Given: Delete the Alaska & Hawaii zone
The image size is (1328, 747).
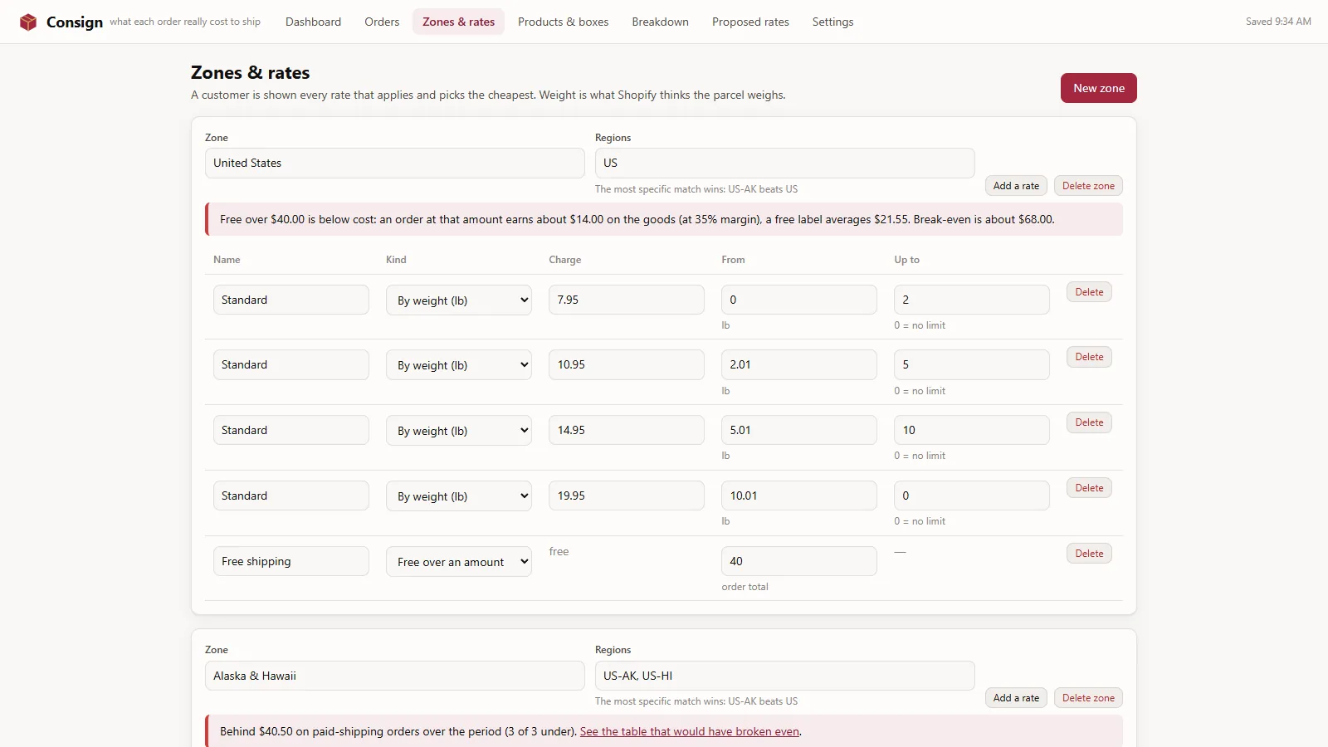Looking at the screenshot, I should (x=1088, y=698).
